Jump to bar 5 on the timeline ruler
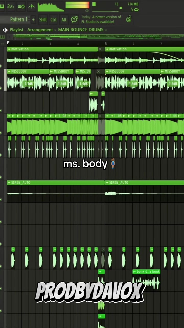 106,44
